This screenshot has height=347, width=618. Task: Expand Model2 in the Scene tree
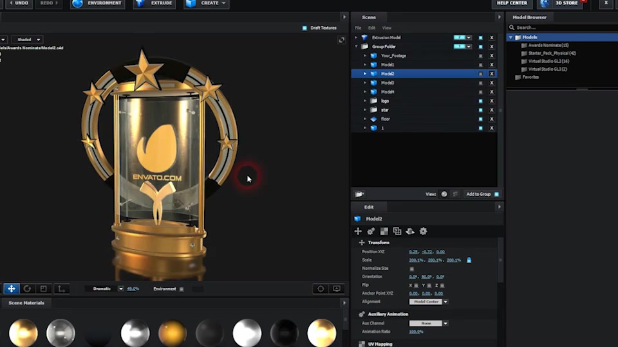coord(364,74)
